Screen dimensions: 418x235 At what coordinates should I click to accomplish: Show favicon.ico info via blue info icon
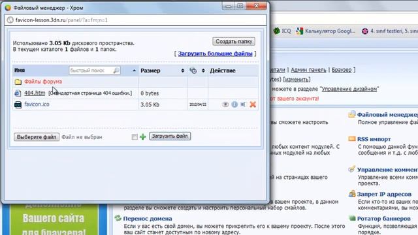pyautogui.click(x=234, y=104)
